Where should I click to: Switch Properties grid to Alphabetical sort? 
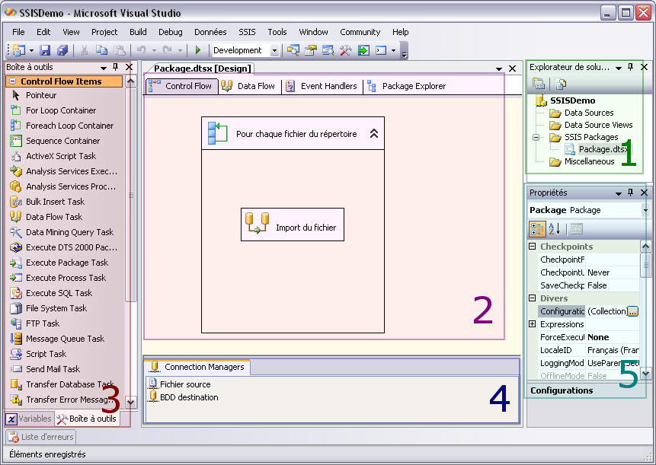pos(555,229)
